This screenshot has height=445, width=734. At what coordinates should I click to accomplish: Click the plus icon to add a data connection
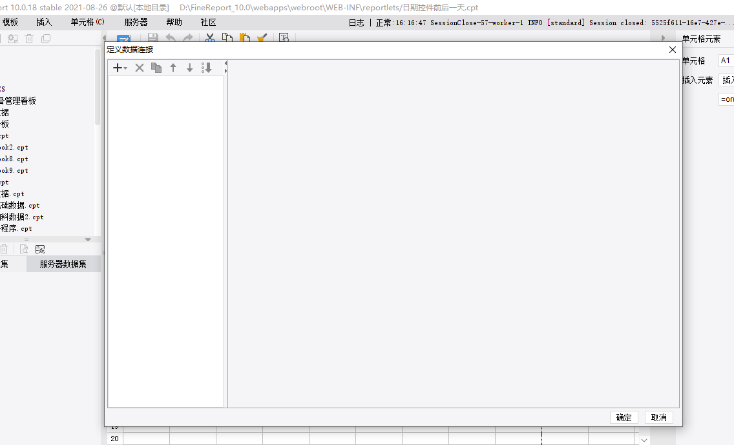[x=118, y=68]
